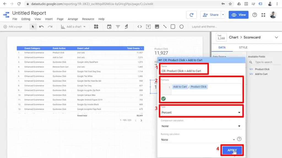Add a date range control icon
The width and height of the screenshot is (282, 158).
click(109, 27)
